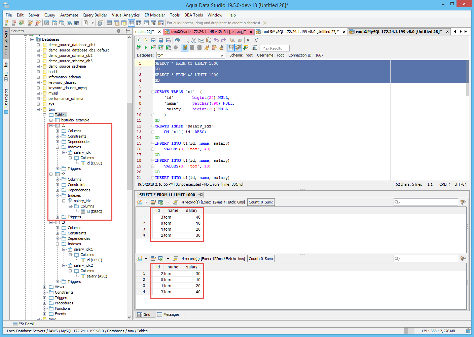Click the chart icon in first result toolbar
This screenshot has height=337, width=474.
click(139, 202)
